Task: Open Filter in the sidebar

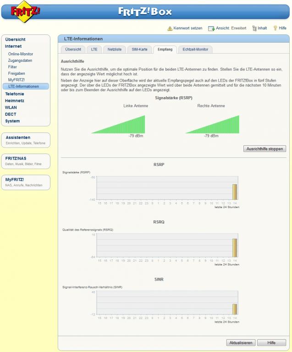Action: tap(12, 67)
